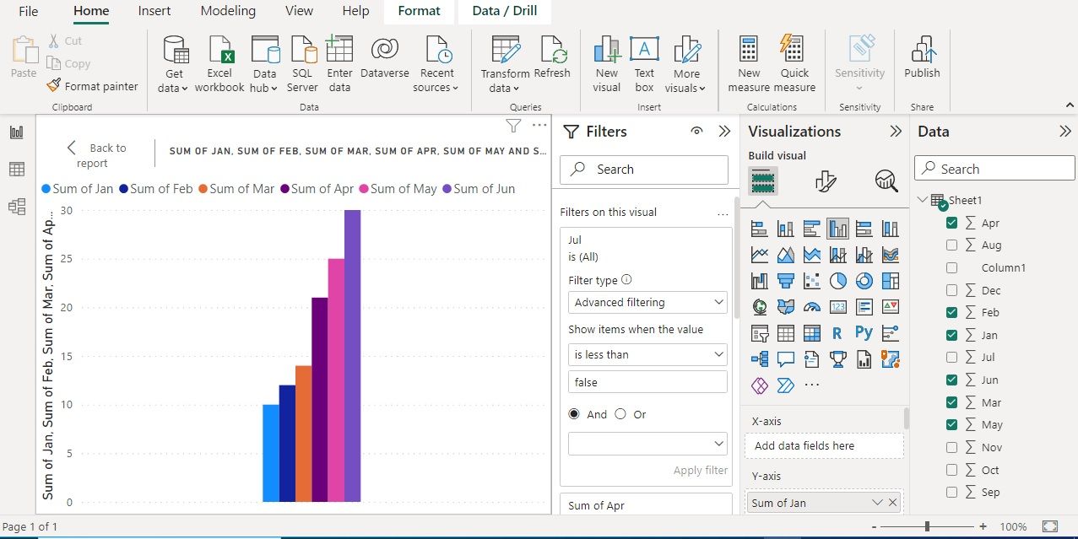Choose the Python visual

pyautogui.click(x=864, y=332)
